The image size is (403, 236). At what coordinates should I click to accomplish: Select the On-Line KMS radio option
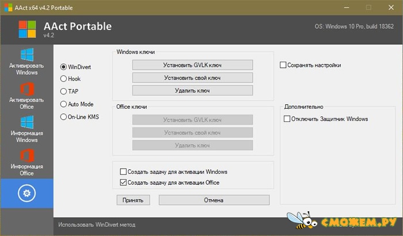tap(79, 117)
